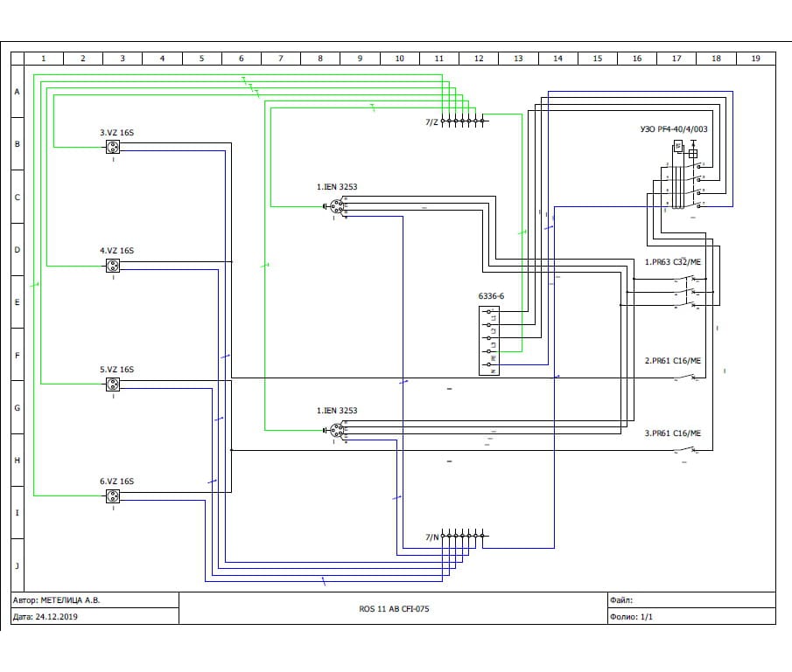Click the Дата: 24.12.2019 field
Screen dimensions: 792x672
click(x=95, y=616)
